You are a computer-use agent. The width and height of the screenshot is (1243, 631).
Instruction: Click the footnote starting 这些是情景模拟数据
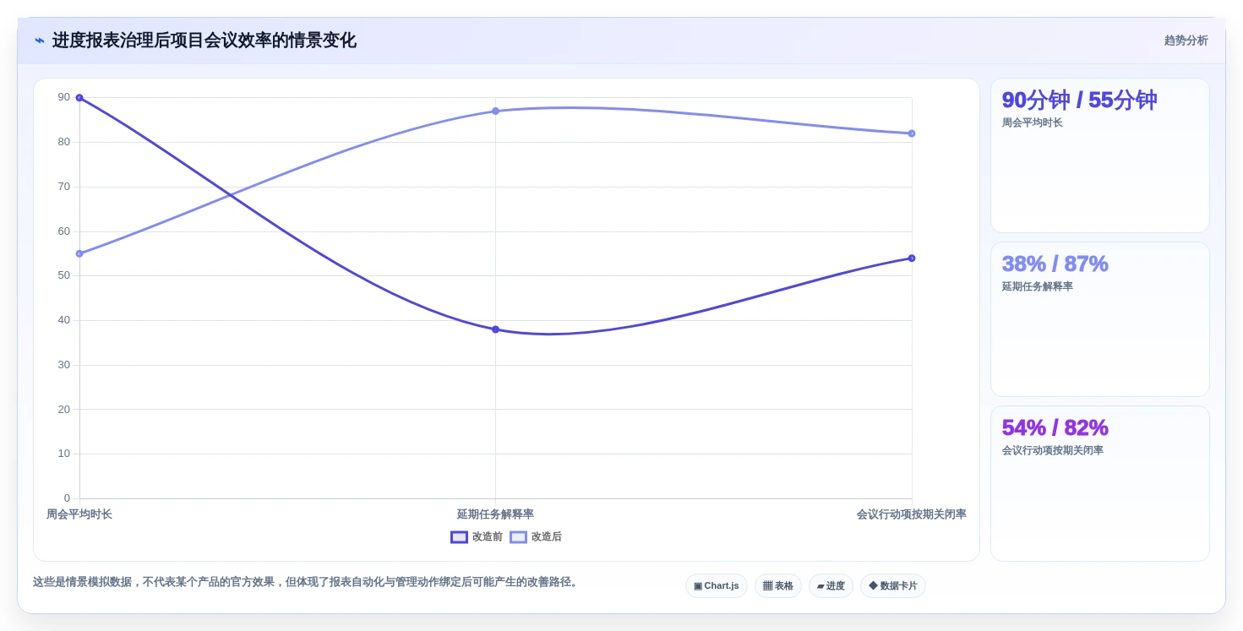(x=308, y=583)
